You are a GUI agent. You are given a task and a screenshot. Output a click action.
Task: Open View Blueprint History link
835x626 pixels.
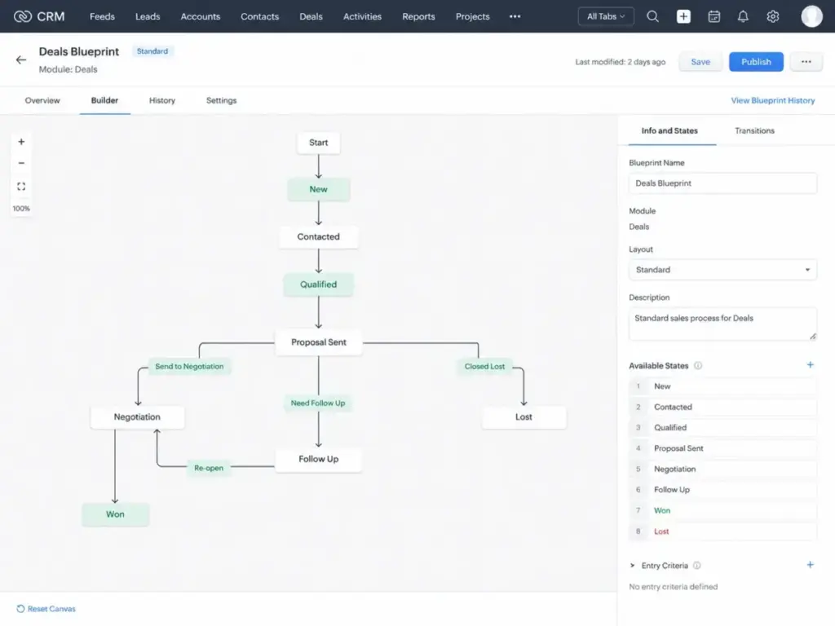pos(773,100)
